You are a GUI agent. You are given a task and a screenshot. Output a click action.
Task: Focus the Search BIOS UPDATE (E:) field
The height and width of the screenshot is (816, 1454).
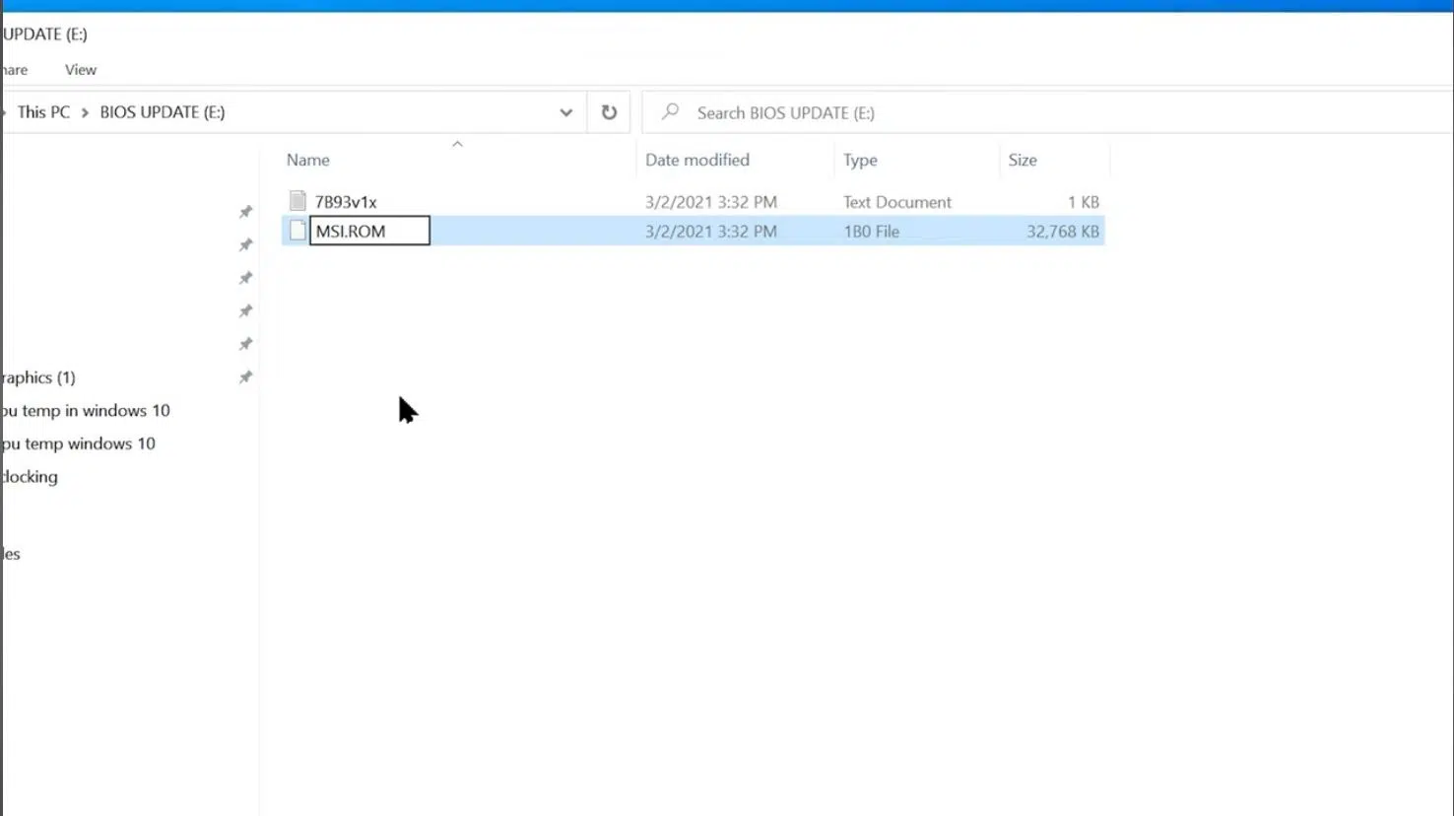1048,112
